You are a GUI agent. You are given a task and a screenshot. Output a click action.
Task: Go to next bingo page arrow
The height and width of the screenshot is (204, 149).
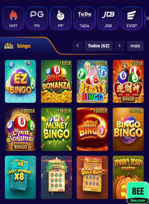tap(120, 46)
